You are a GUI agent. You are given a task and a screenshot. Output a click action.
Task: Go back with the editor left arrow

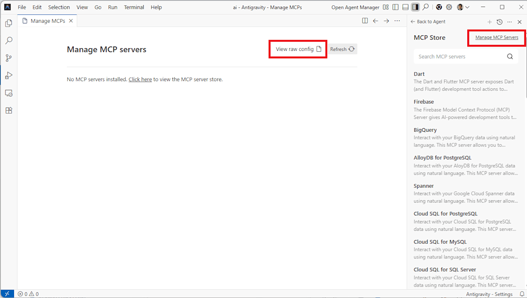(375, 21)
